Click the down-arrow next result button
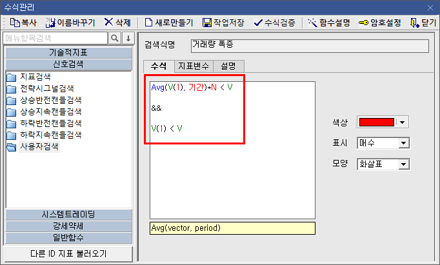Viewport: 440px width, 265px height. pos(128,38)
